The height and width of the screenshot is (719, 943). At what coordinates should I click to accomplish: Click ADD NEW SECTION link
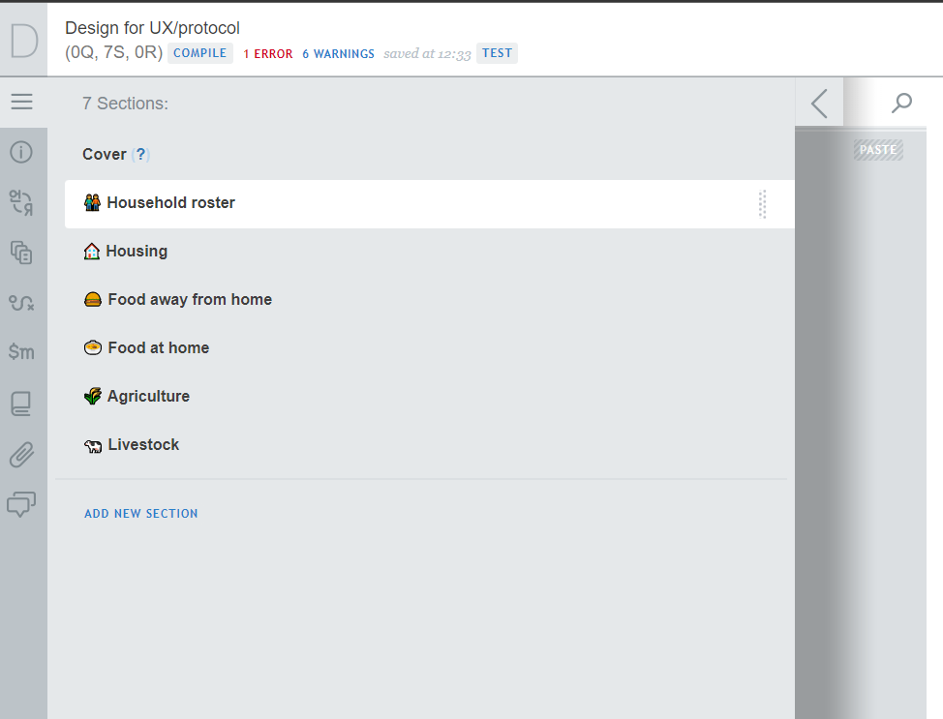[141, 514]
